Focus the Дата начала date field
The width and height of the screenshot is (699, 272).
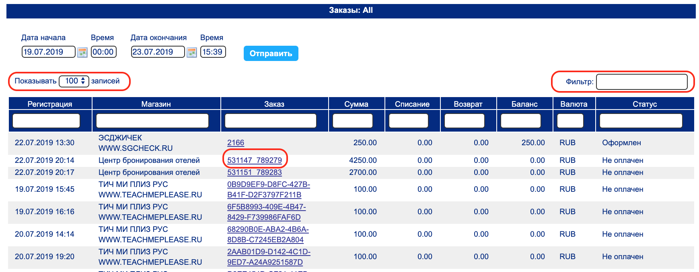[x=48, y=52]
